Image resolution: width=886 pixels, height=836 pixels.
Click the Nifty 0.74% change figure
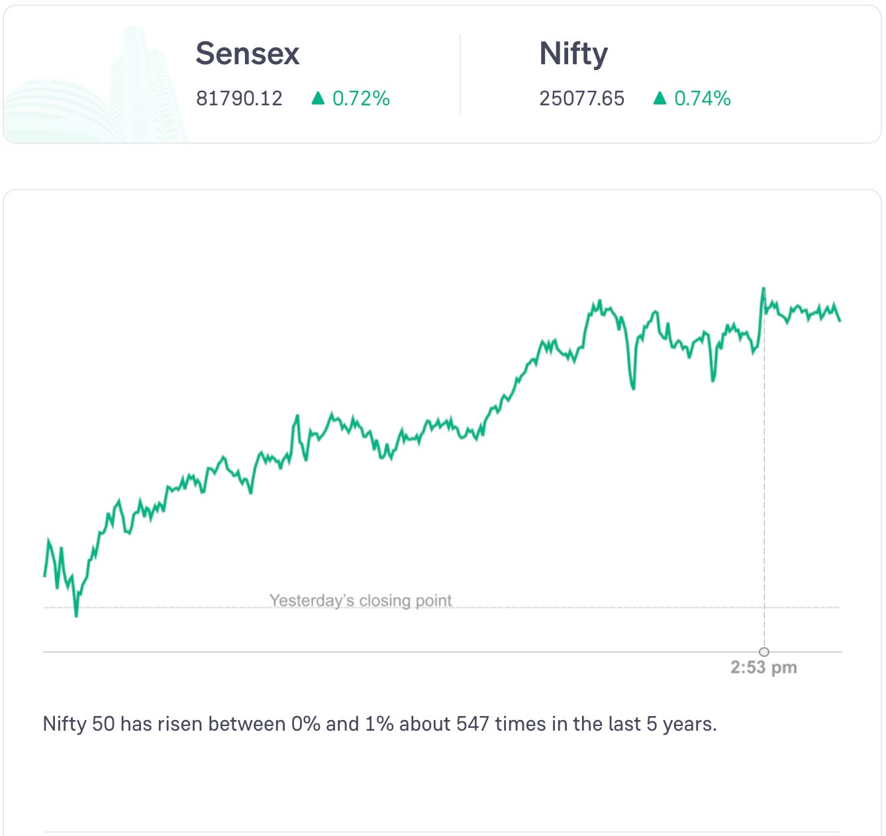(x=703, y=99)
